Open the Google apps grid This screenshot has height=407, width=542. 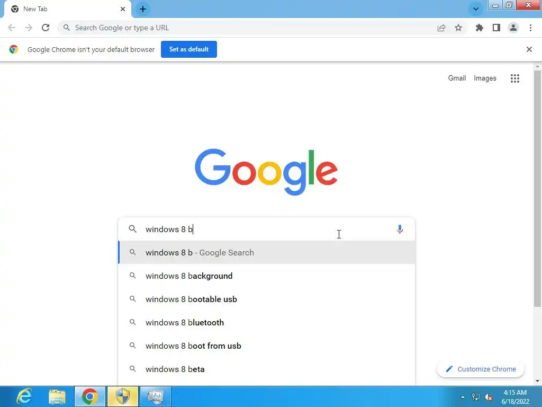(x=514, y=78)
